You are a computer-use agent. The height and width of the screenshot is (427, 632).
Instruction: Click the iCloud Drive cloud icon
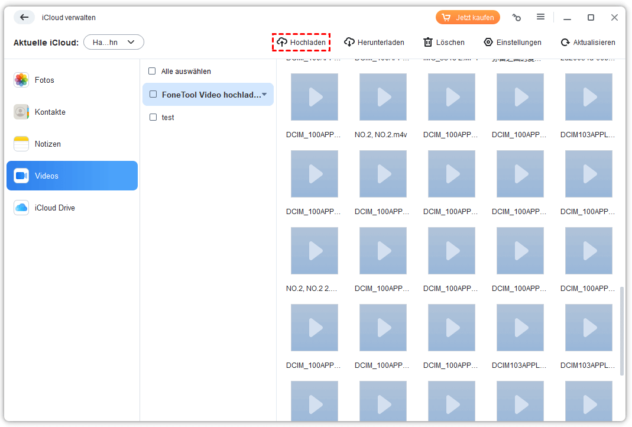[x=21, y=208]
